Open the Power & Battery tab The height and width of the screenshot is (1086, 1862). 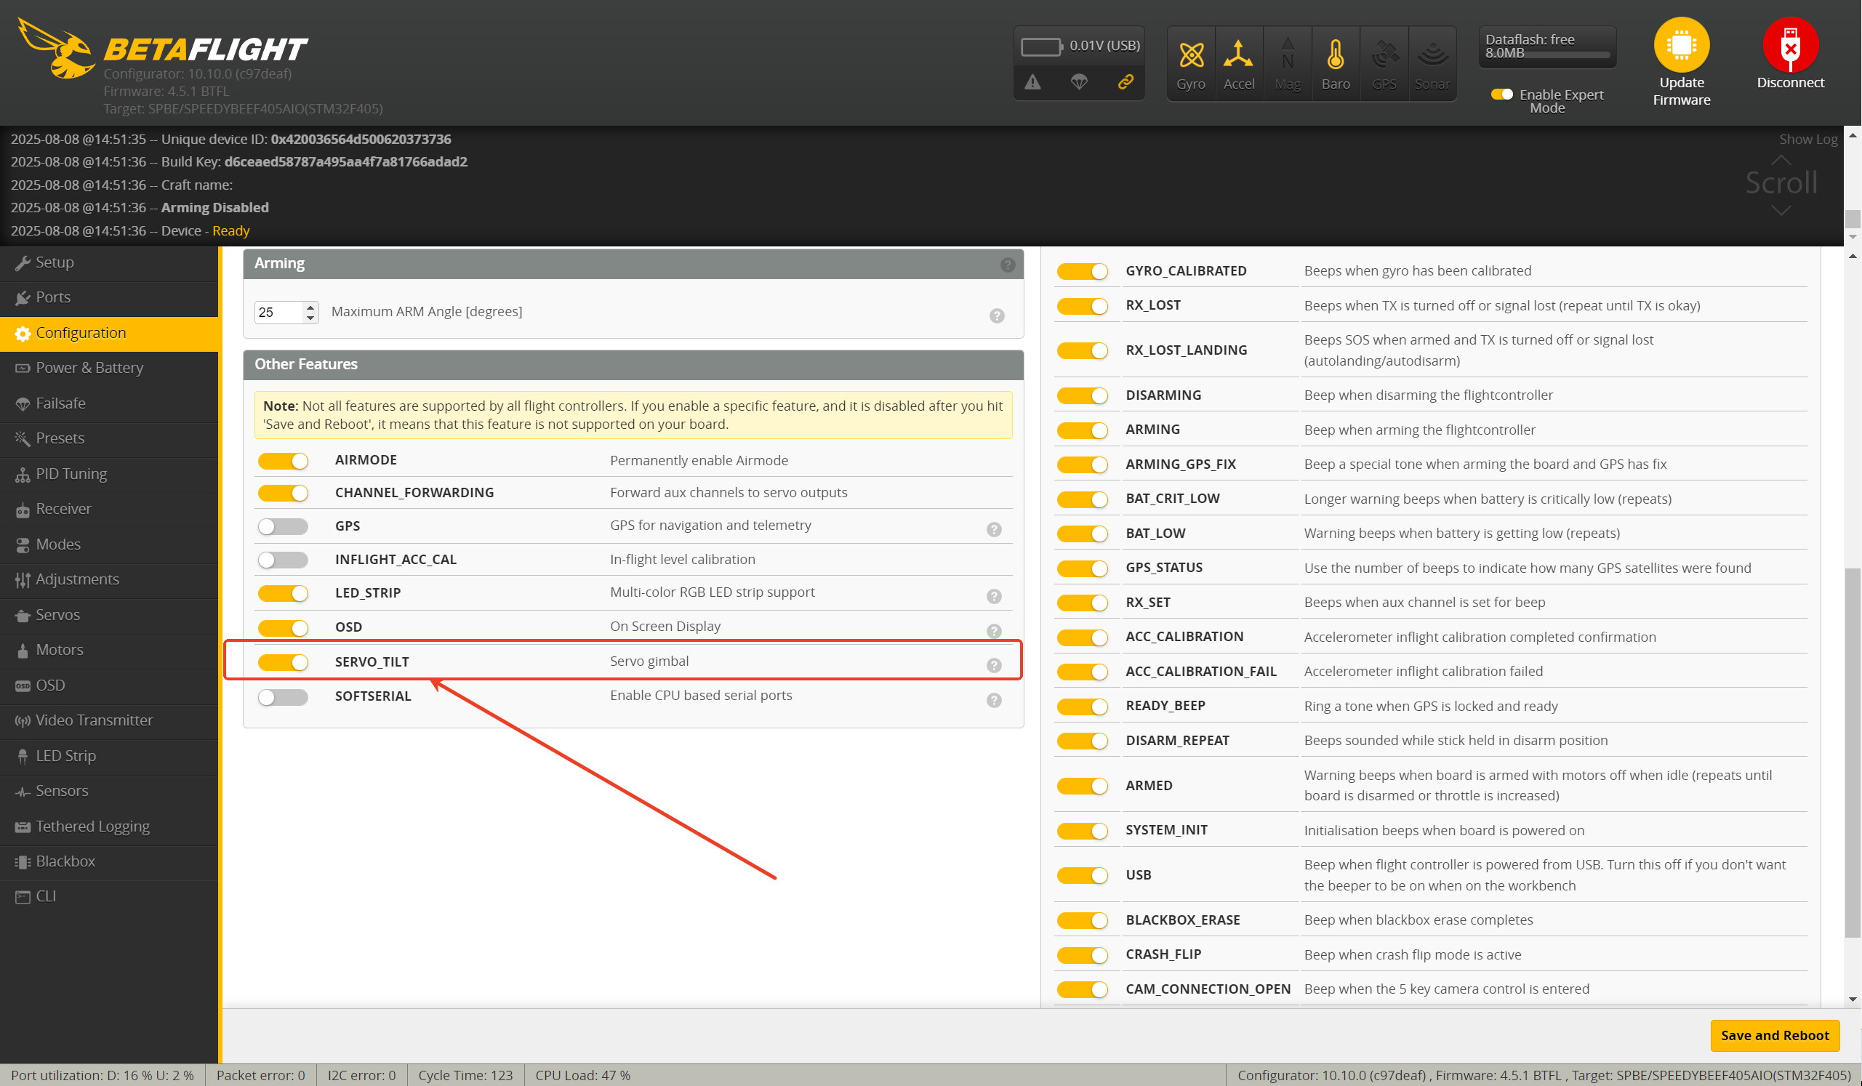[x=109, y=368]
